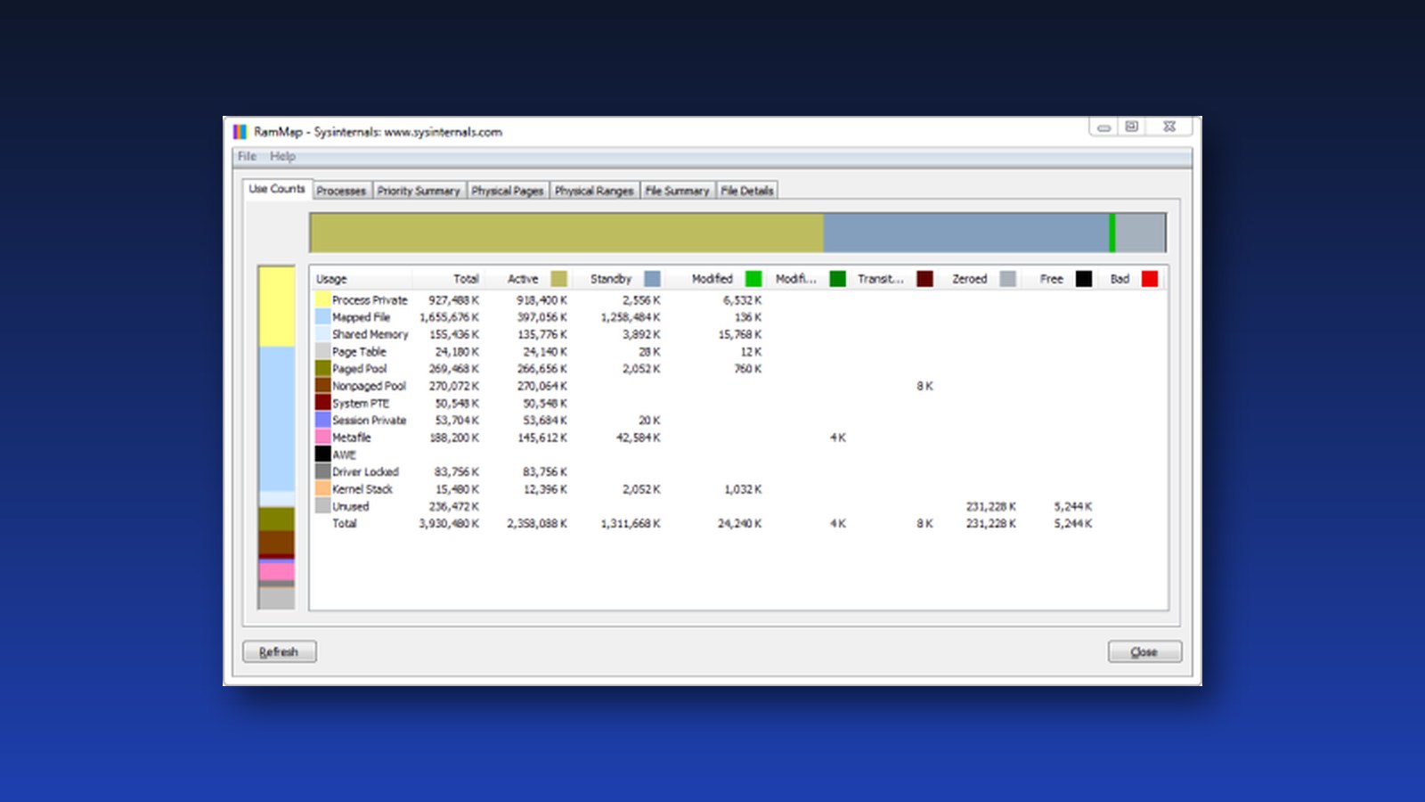Image resolution: width=1425 pixels, height=802 pixels.
Task: Click the Standby column color swatch
Action: pyautogui.click(x=652, y=279)
